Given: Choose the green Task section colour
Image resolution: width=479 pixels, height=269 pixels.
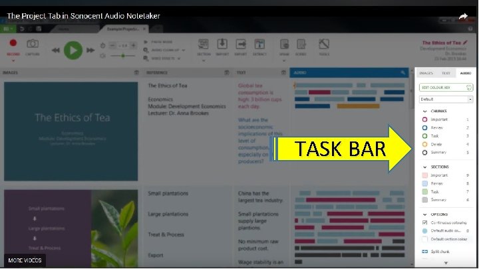Looking at the screenshot, I should (x=424, y=192).
